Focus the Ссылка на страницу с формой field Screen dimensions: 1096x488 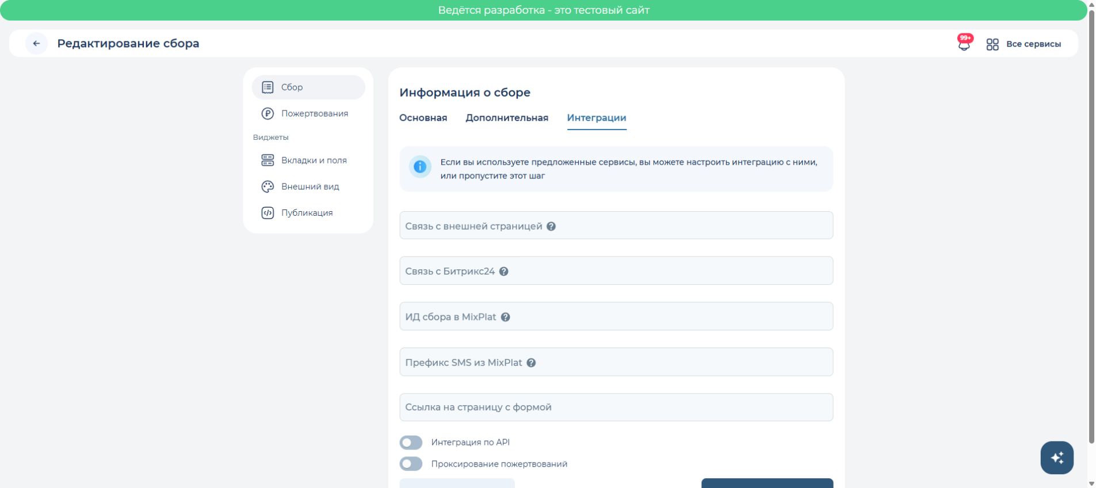(x=616, y=407)
